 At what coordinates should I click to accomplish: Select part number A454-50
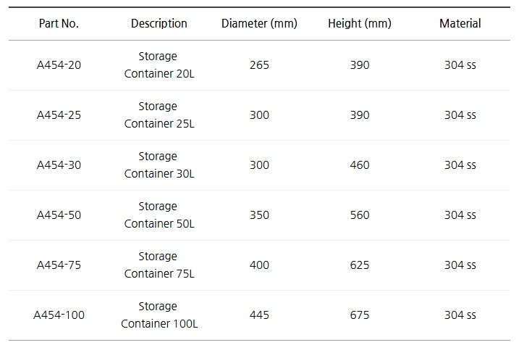pyautogui.click(x=59, y=215)
